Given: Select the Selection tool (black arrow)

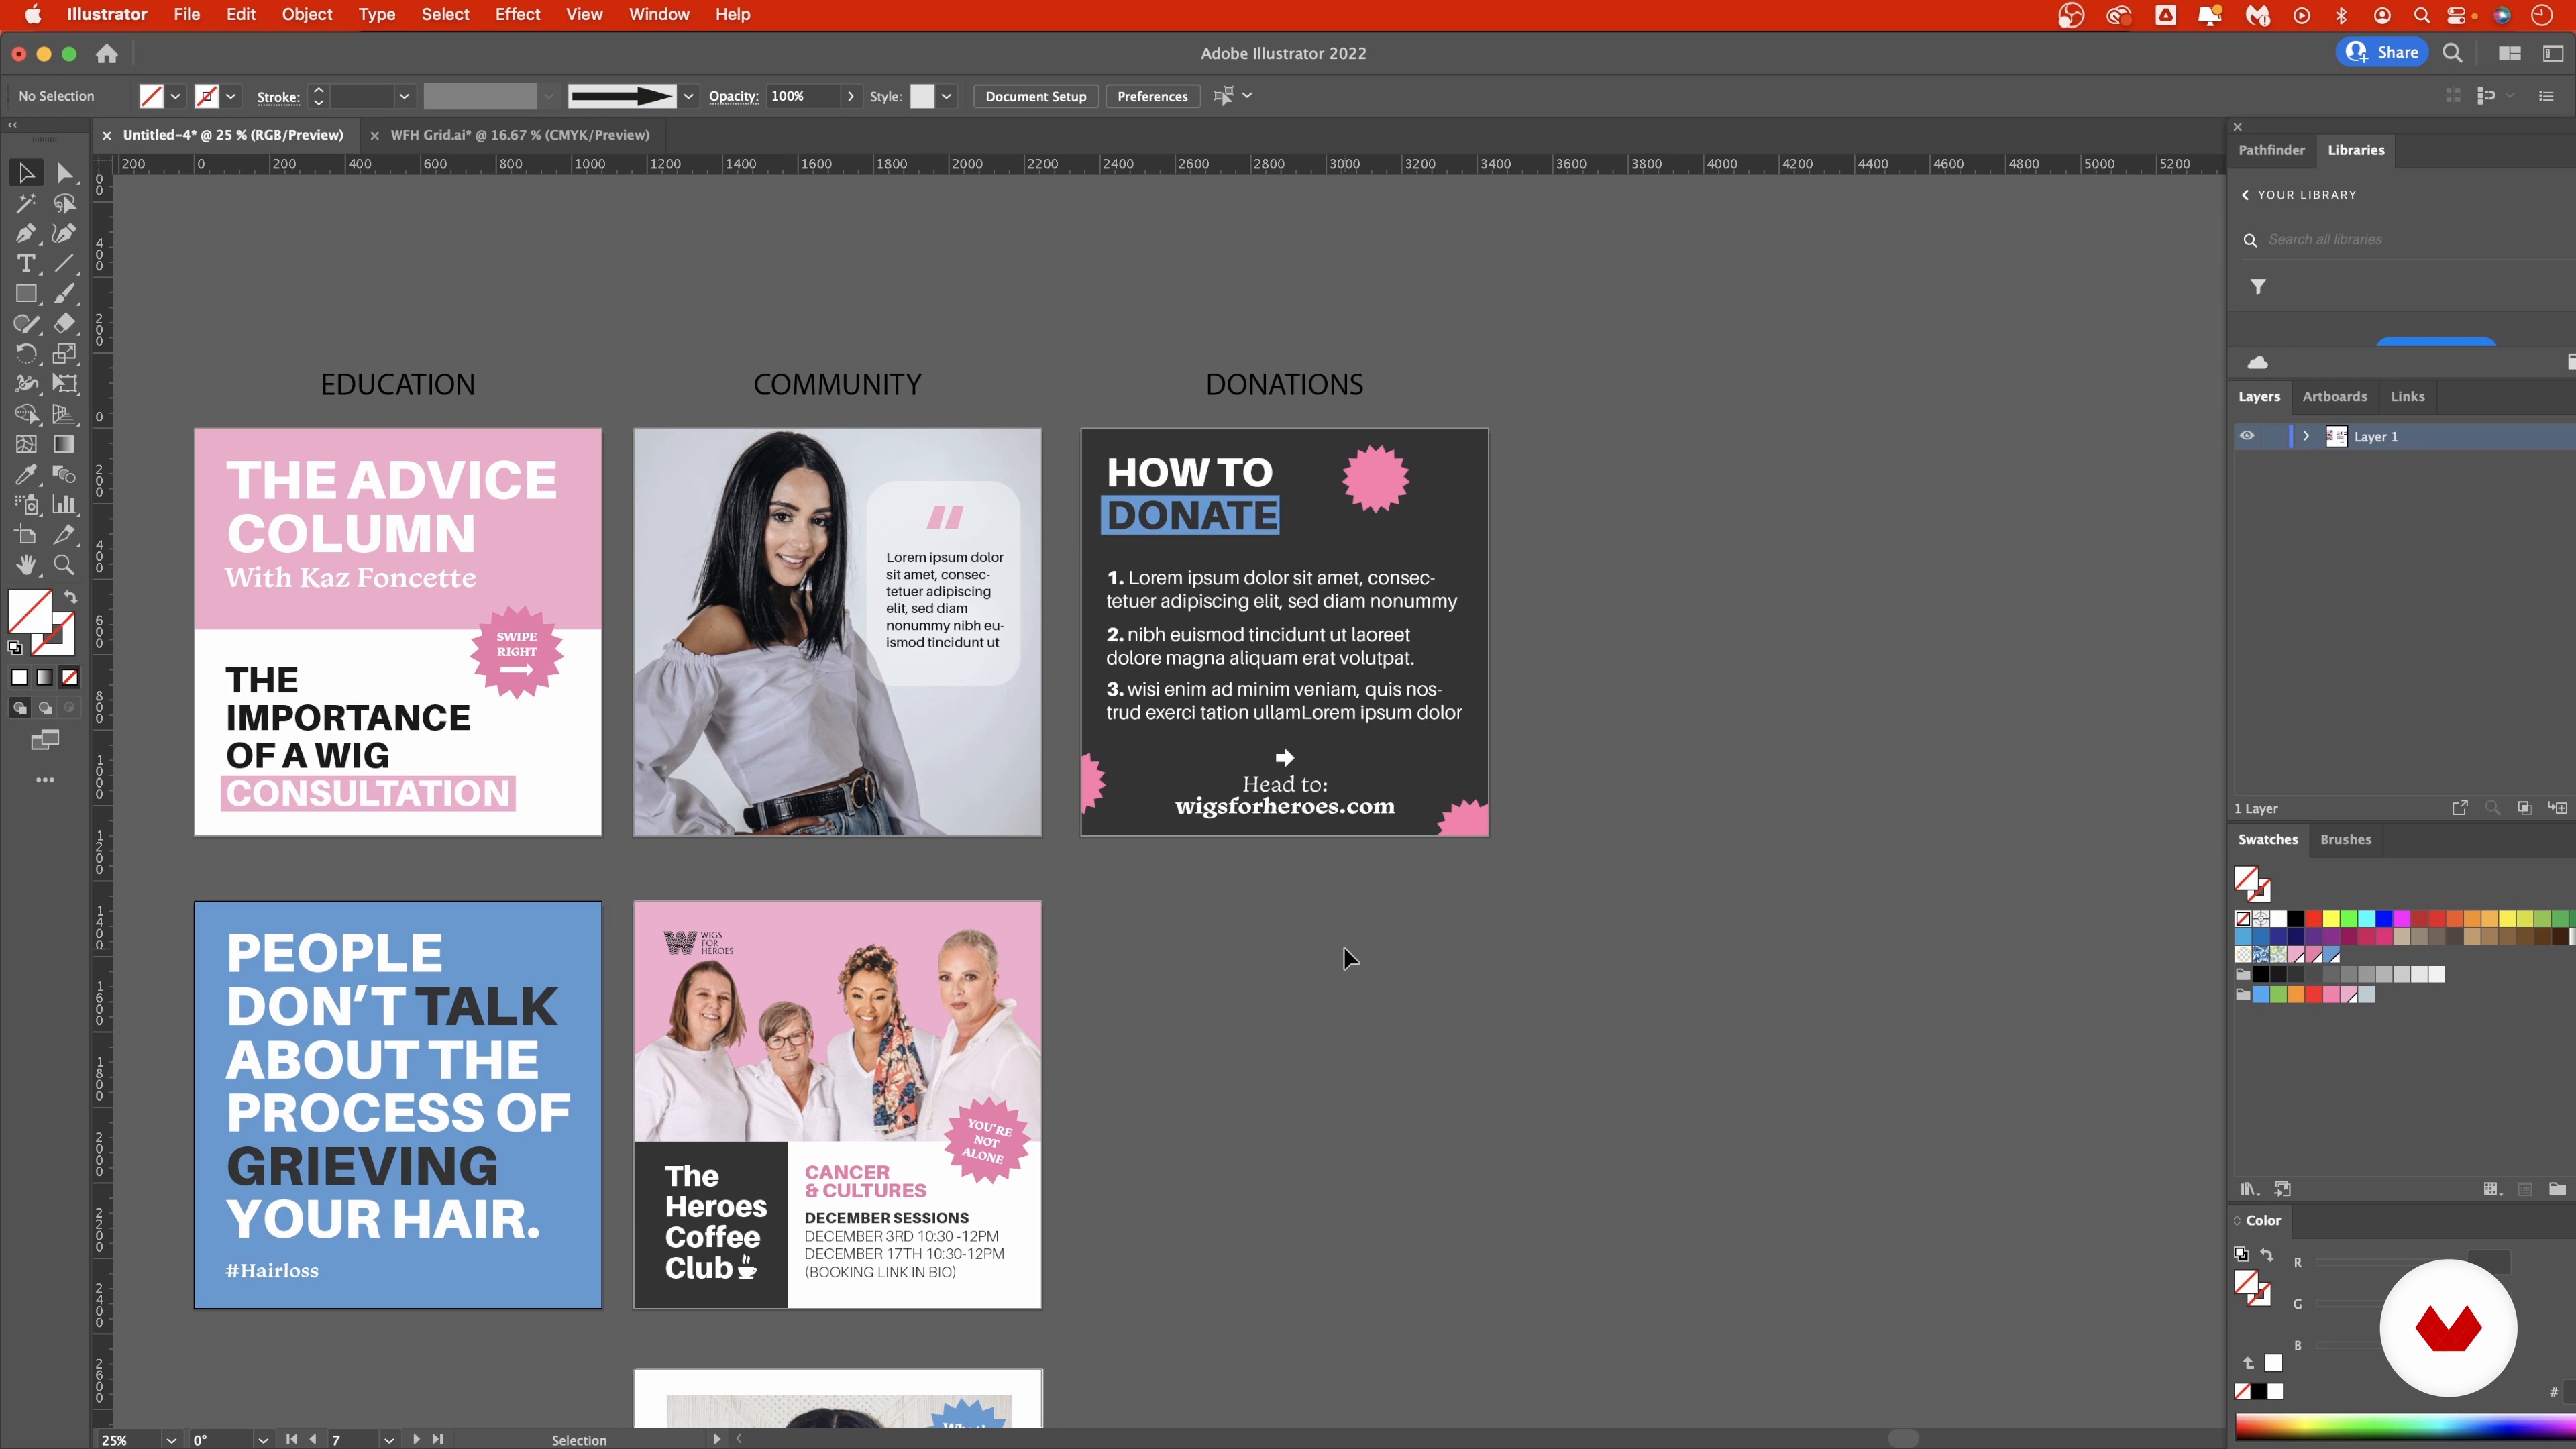Looking at the screenshot, I should coord(26,173).
